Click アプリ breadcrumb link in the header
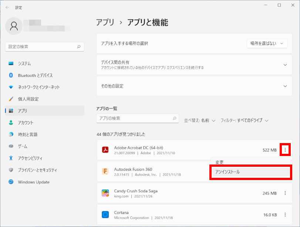Image resolution: width=300 pixels, height=227 pixels. click(105, 23)
